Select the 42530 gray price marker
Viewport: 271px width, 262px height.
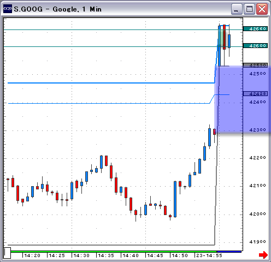[x=255, y=65]
